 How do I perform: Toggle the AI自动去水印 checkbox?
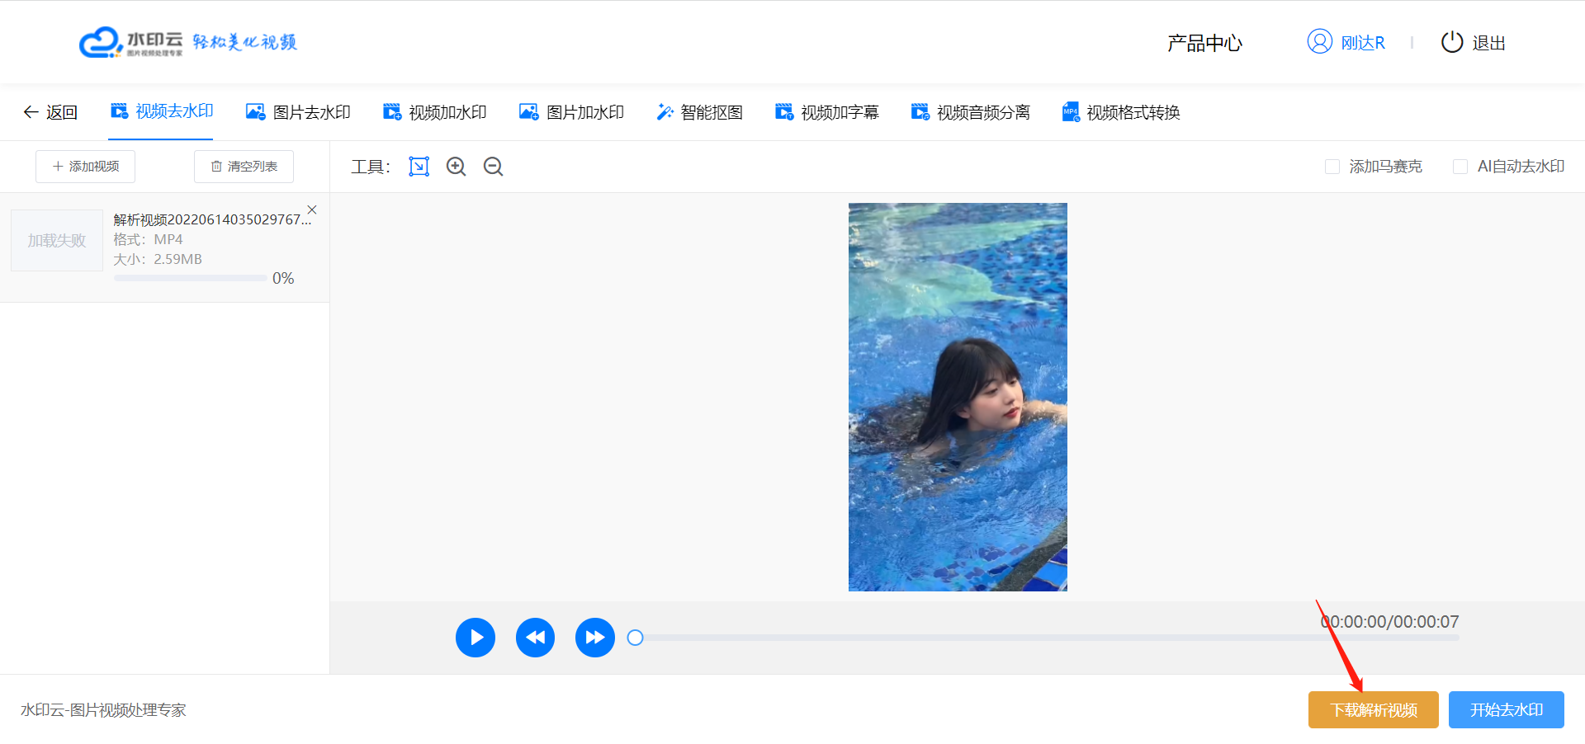[x=1460, y=167]
